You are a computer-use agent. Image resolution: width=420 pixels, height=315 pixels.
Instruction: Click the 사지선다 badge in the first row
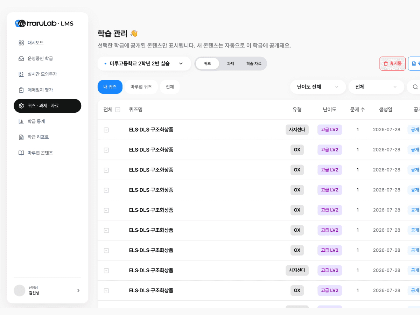pos(297,129)
